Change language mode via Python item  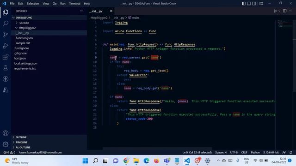255,153
